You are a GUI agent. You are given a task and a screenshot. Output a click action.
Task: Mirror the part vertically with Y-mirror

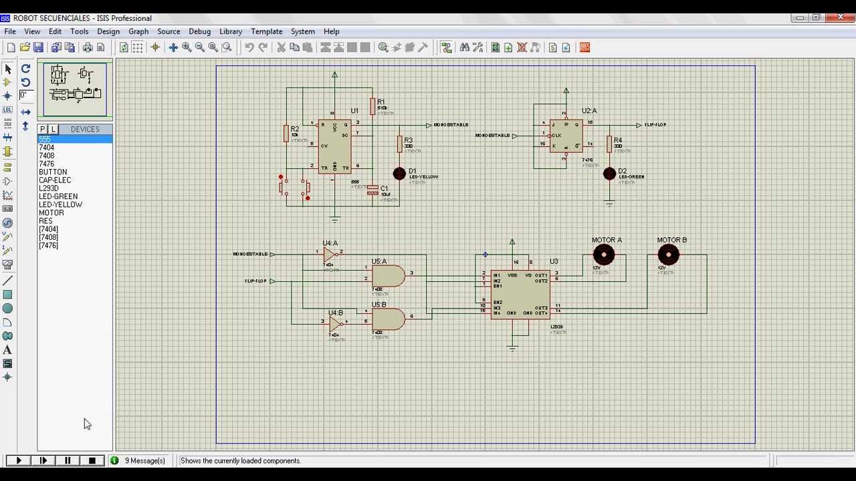tap(25, 126)
